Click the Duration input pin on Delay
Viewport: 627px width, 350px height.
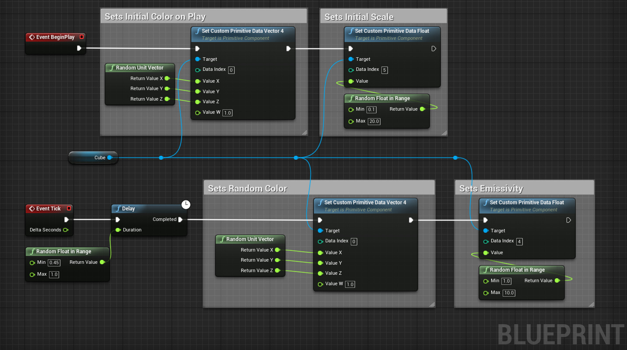(118, 230)
